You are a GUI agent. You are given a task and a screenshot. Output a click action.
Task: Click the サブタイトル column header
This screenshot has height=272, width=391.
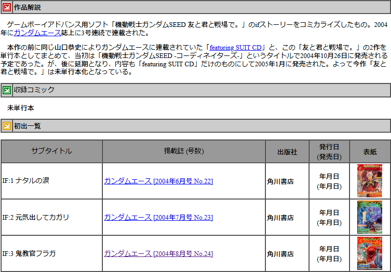[51, 151]
